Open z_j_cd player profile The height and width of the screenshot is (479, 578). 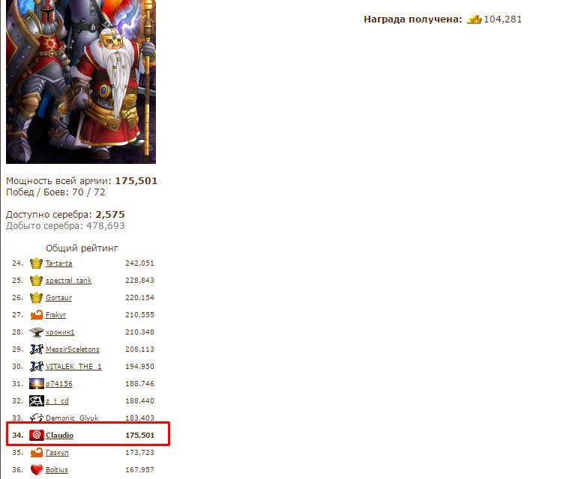click(57, 401)
